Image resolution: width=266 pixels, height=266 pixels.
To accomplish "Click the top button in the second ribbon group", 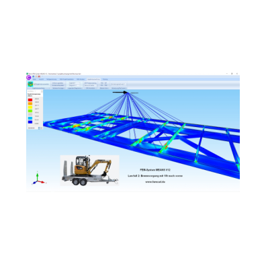I will 58,83.
